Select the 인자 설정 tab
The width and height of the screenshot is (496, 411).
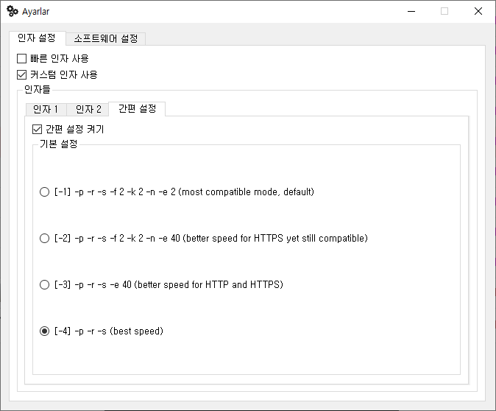pyautogui.click(x=37, y=38)
